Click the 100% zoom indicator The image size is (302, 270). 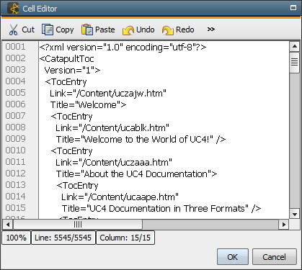point(16,238)
